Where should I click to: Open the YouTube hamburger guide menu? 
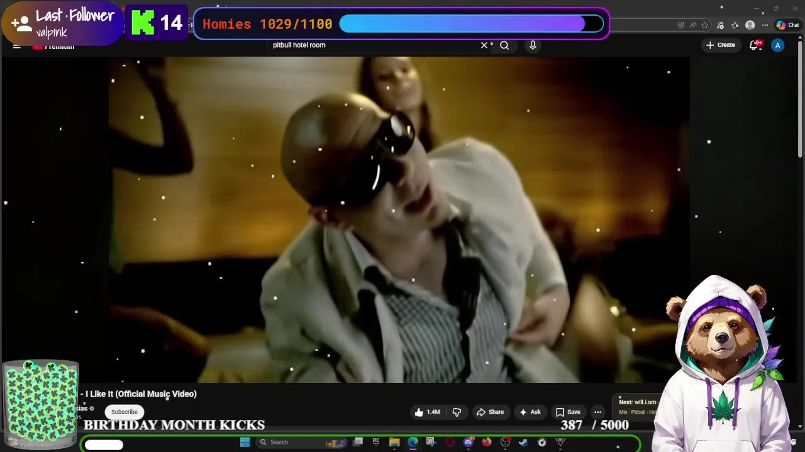(17, 46)
